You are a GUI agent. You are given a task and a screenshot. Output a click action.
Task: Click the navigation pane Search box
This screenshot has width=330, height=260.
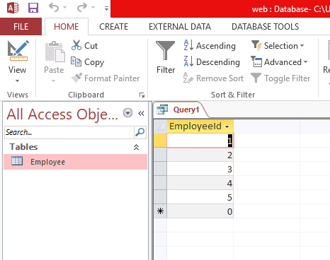(69, 132)
